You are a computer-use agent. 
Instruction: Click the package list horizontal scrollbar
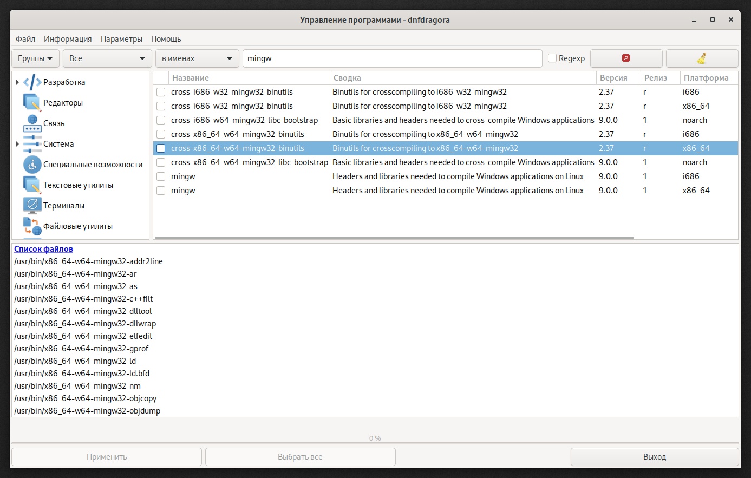pos(394,238)
